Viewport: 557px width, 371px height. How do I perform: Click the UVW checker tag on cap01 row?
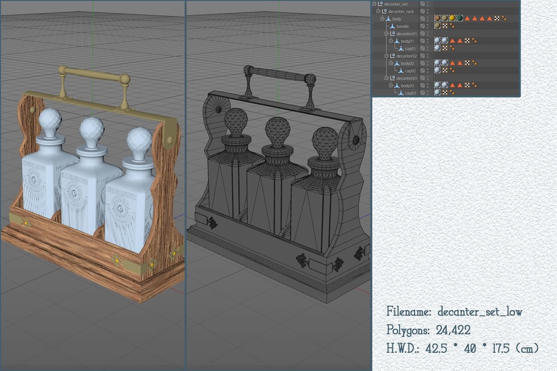click(445, 48)
